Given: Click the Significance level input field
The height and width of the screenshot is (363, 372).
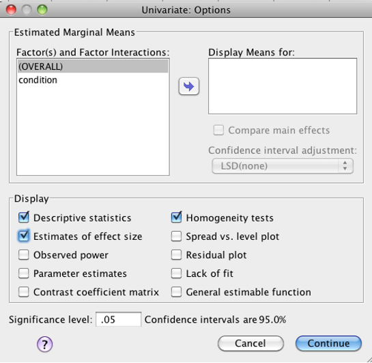Looking at the screenshot, I should 118,319.
